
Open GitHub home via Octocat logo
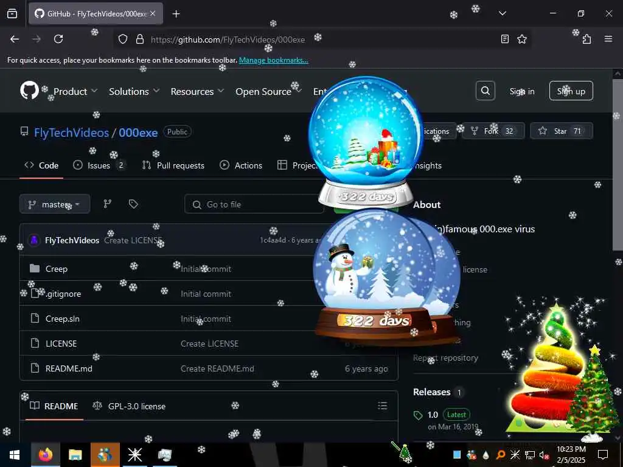pos(29,91)
